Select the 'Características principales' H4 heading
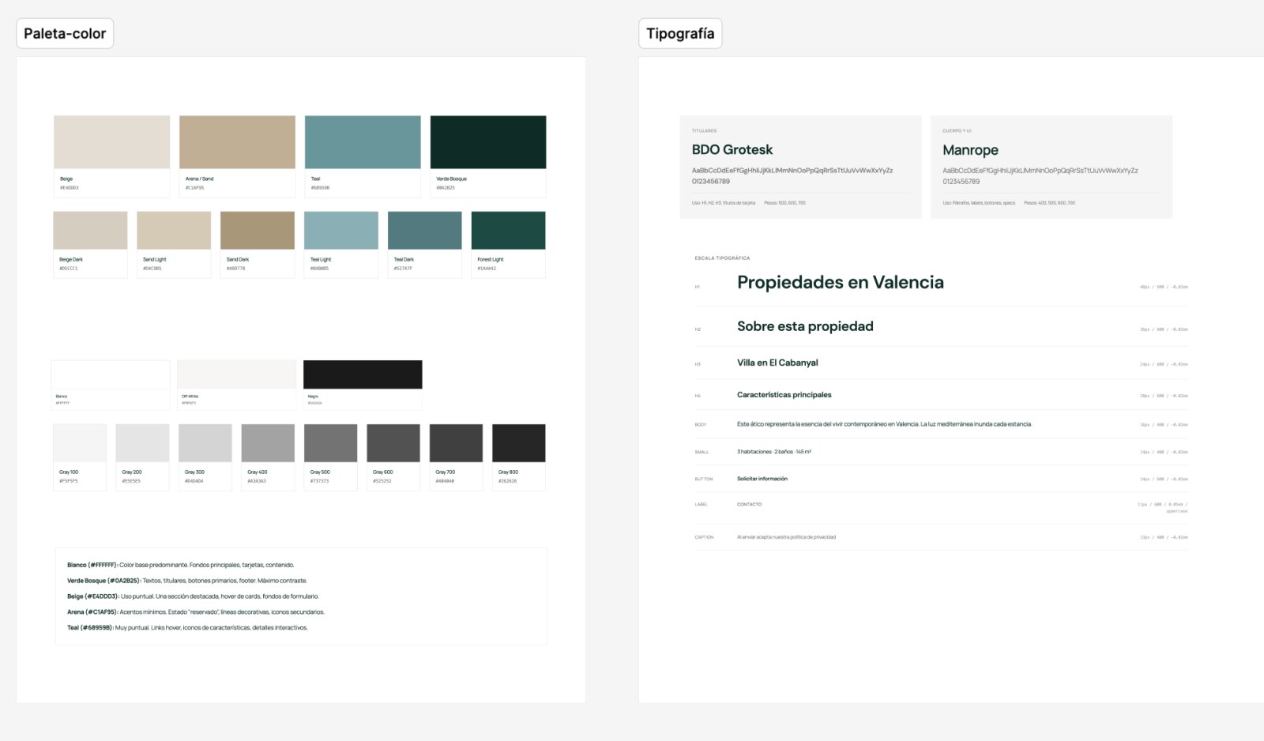The height and width of the screenshot is (741, 1264). (784, 395)
